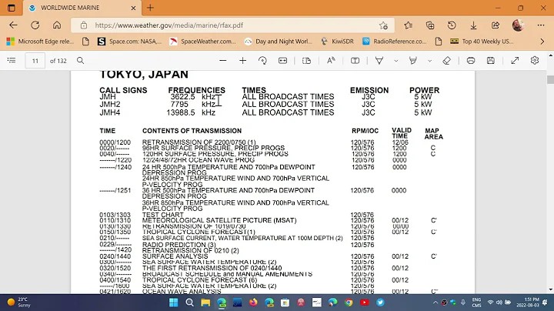Open File Explorer from taskbar

point(205,303)
